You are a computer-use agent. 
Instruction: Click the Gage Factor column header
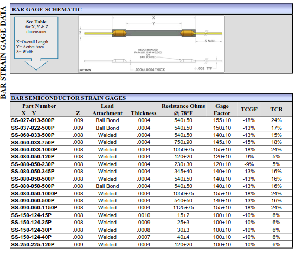[x=222, y=110]
